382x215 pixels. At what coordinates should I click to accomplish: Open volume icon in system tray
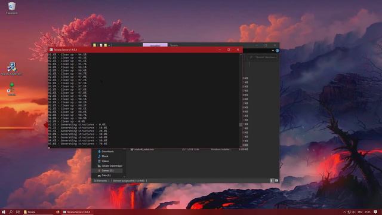click(x=354, y=212)
